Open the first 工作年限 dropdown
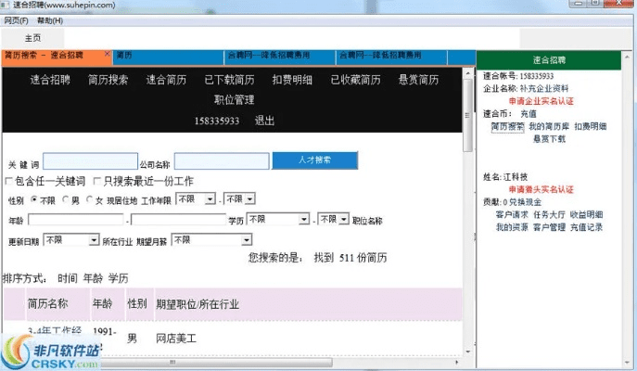This screenshot has width=637, height=371. click(x=196, y=198)
